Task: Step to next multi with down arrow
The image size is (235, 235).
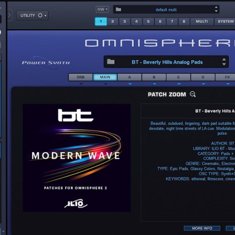Action: click(216, 11)
